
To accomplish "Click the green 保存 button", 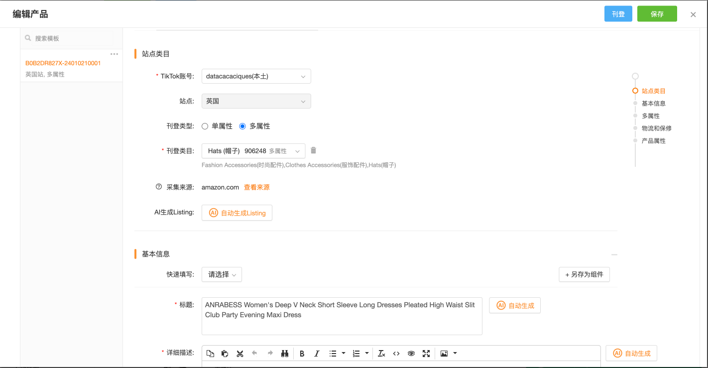I will 657,14.
